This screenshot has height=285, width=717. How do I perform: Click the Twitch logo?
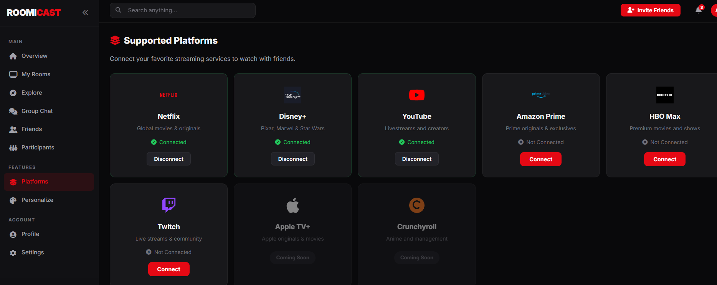tap(169, 205)
